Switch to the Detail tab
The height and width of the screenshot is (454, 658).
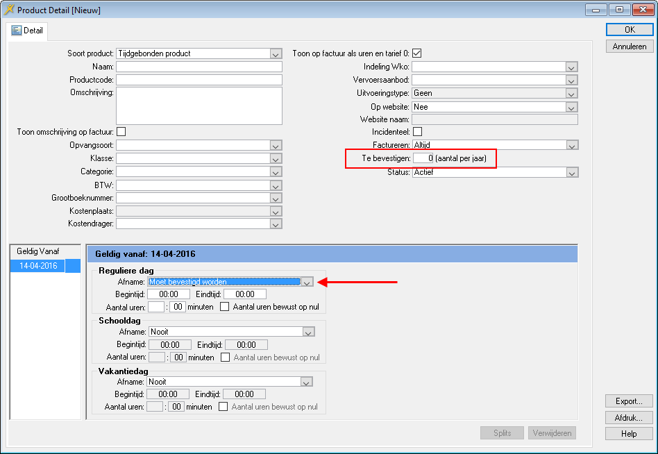tap(27, 31)
